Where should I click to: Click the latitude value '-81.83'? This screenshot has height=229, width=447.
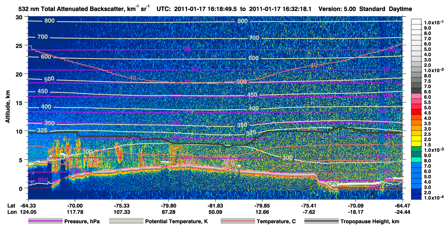click(215, 205)
